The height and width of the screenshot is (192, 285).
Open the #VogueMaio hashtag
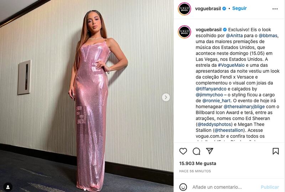(231, 65)
